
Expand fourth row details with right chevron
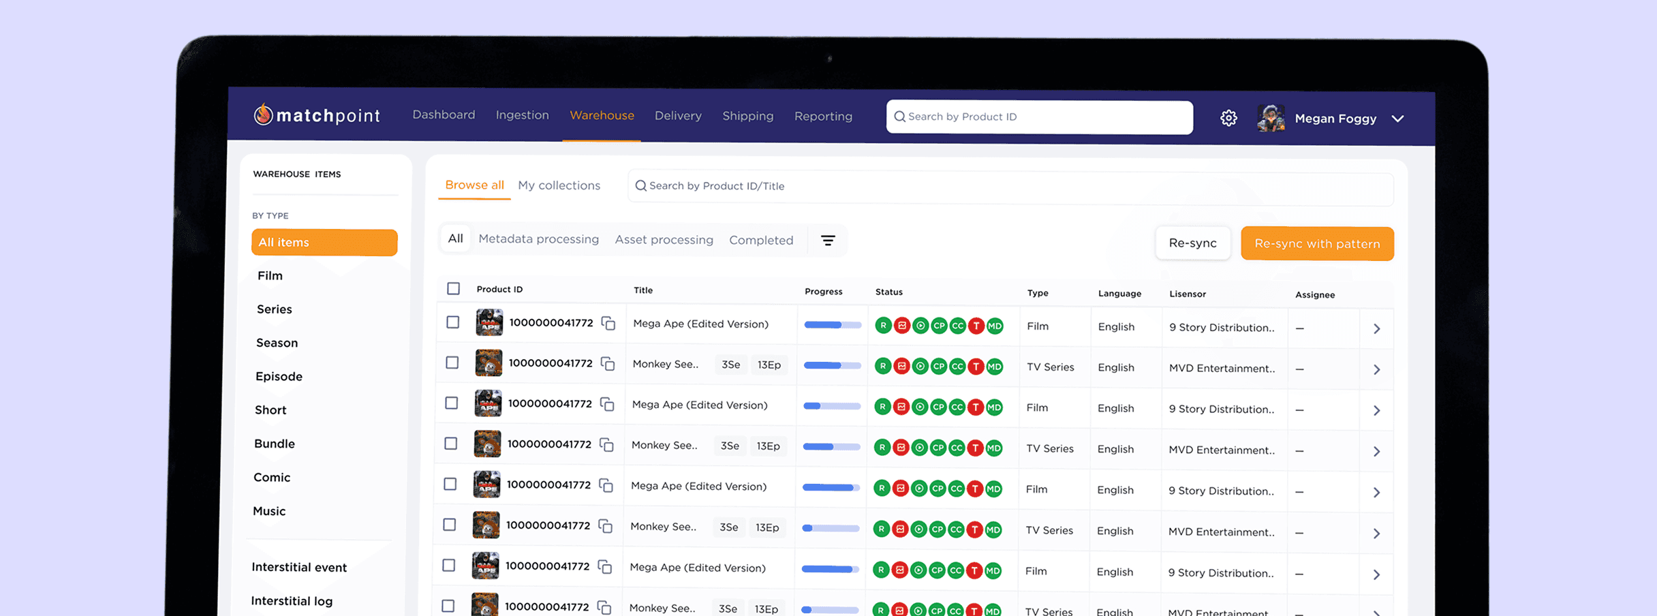click(x=1377, y=452)
